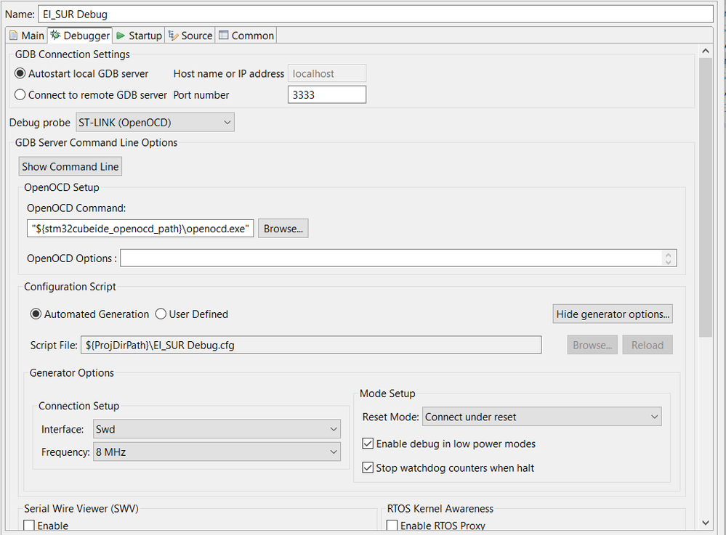The width and height of the screenshot is (726, 535).
Task: Click Show Command Line button
Action: coord(70,166)
